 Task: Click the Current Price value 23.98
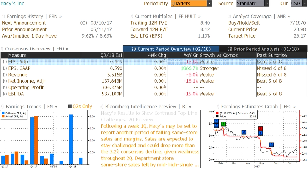click(x=300, y=29)
